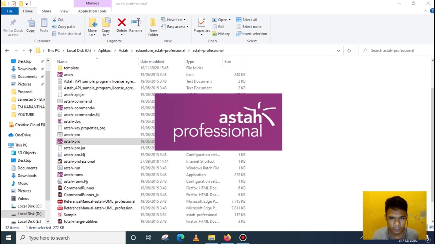Go back with the Back arrow
The height and width of the screenshot is (244, 435).
[x=7, y=50]
